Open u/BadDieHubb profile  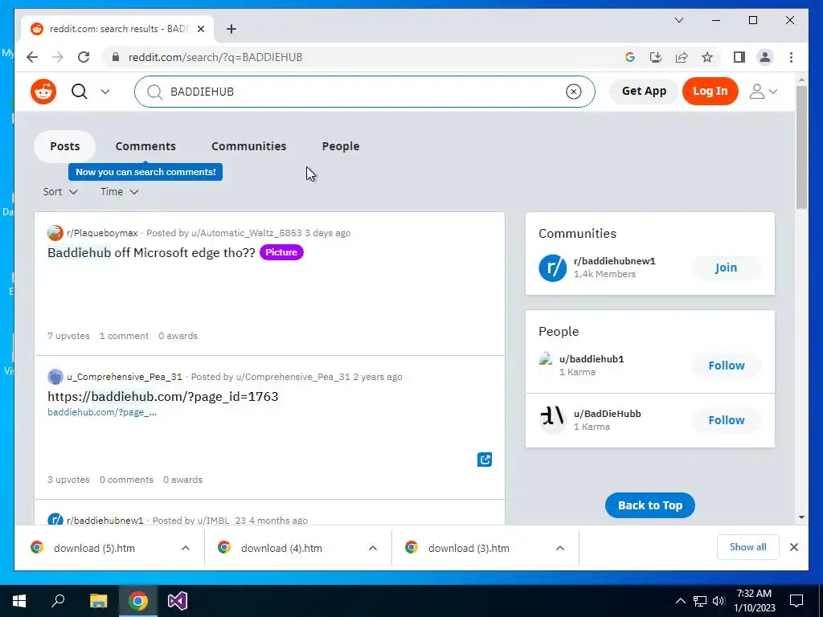[x=608, y=414]
